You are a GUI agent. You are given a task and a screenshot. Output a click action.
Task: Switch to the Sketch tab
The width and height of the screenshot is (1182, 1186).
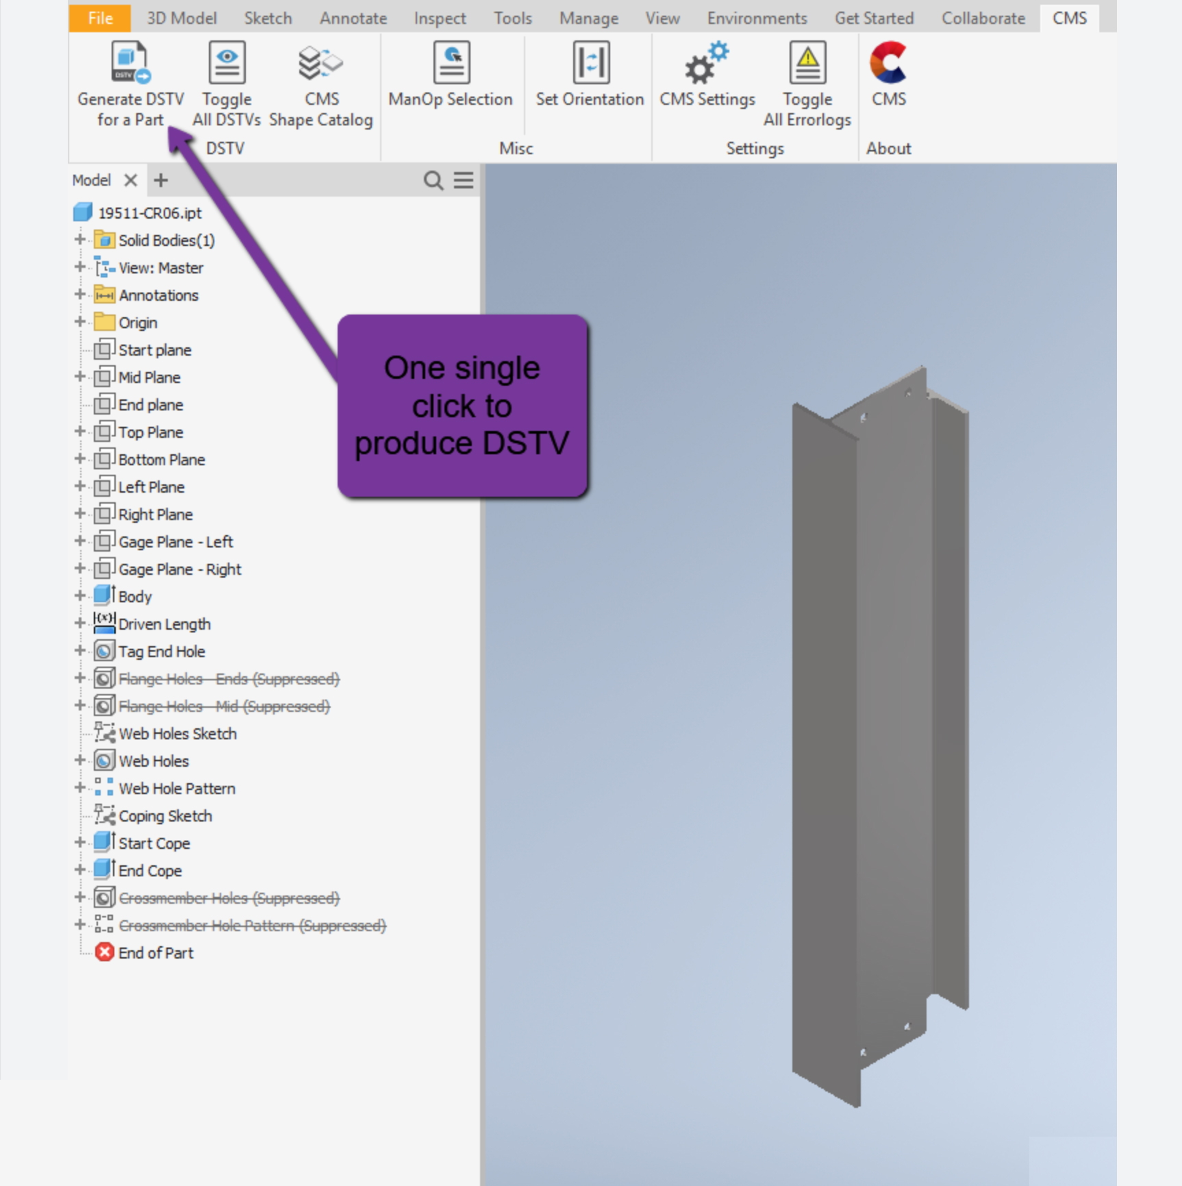(x=268, y=18)
